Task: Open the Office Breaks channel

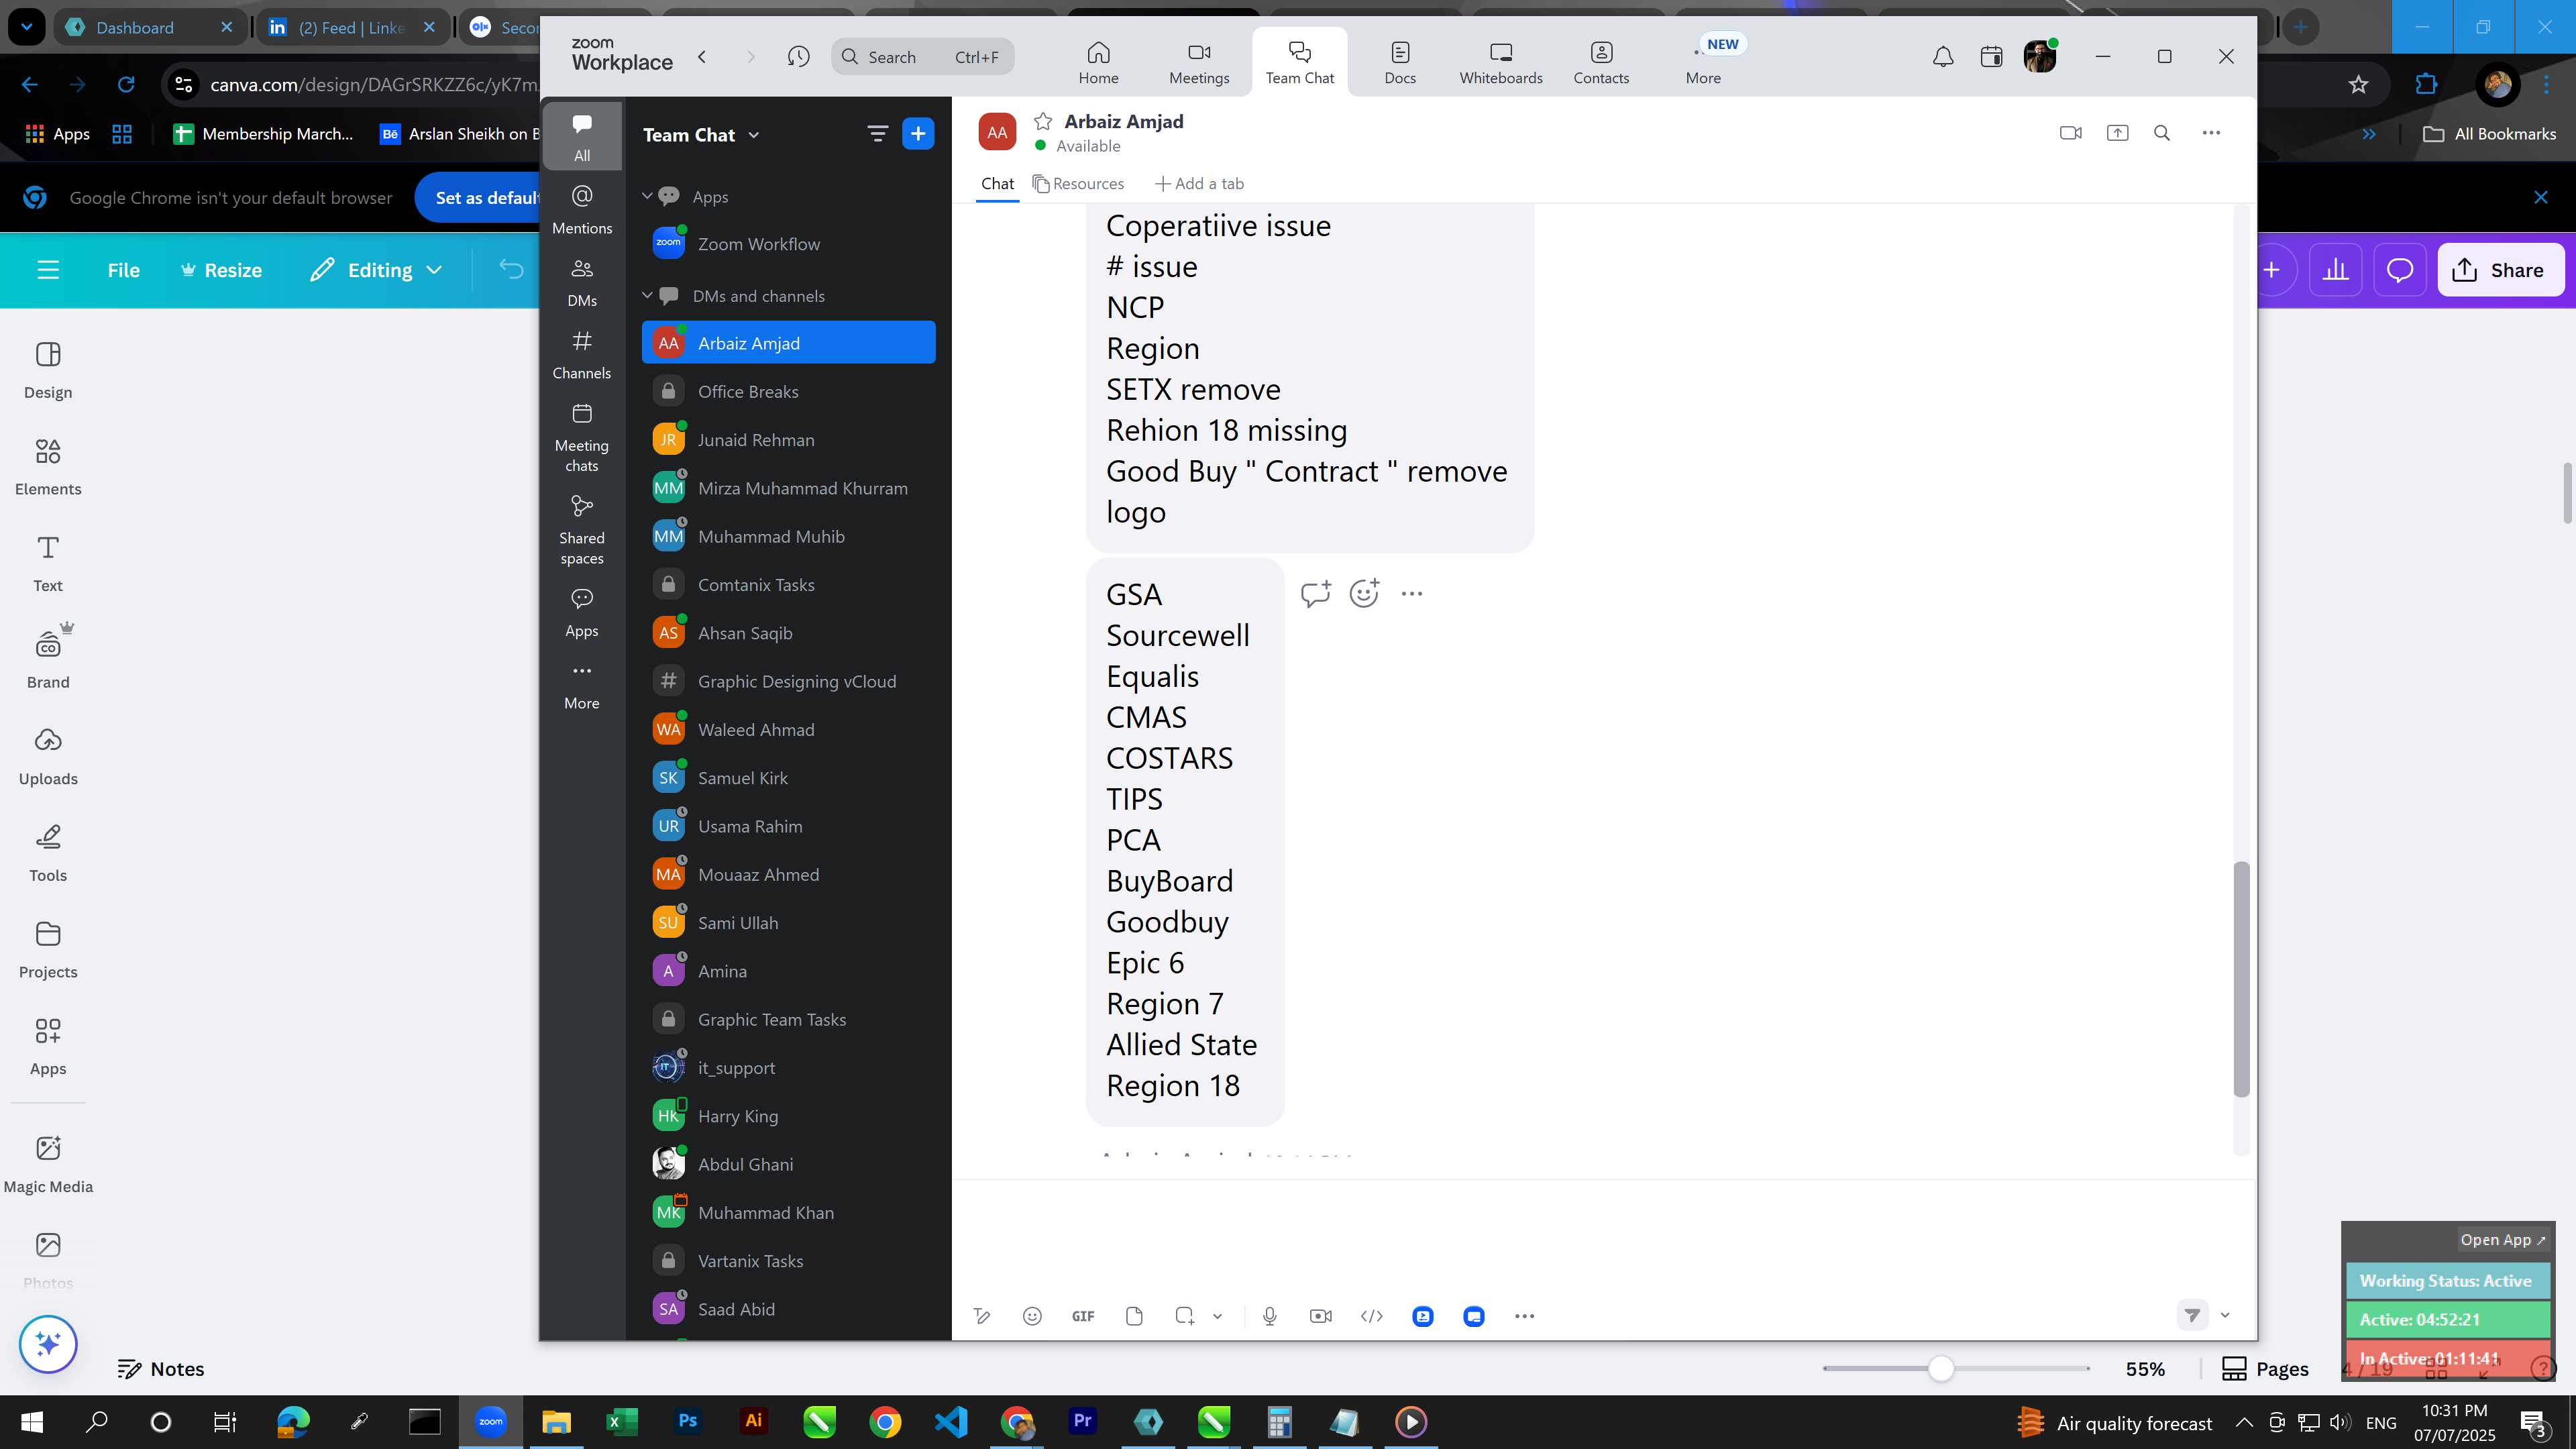Action: tap(788, 392)
